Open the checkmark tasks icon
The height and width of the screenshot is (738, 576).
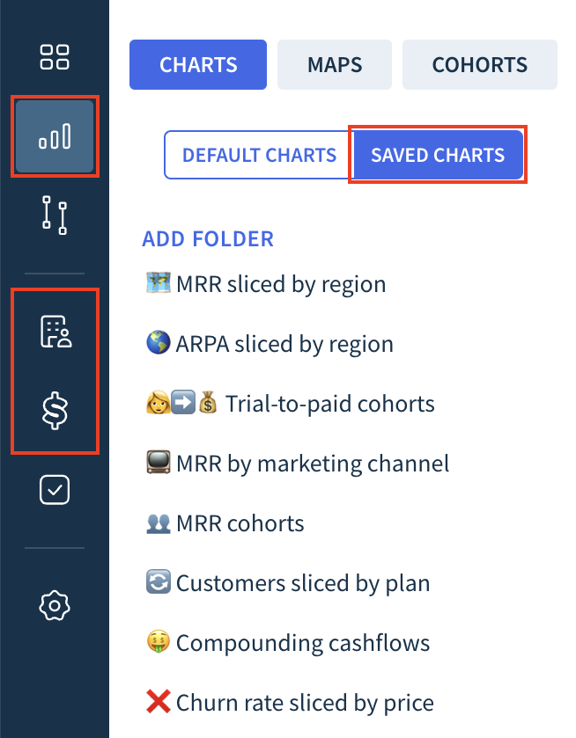(x=55, y=489)
